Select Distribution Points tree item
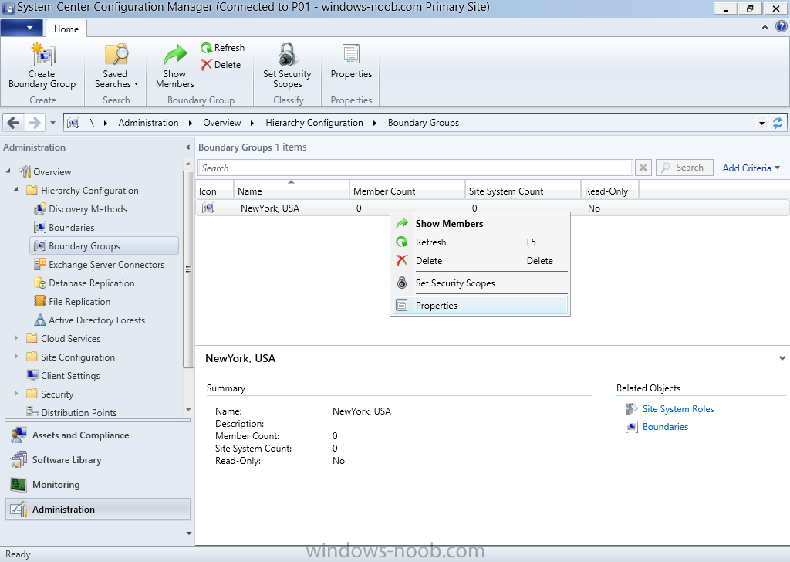 tap(79, 412)
